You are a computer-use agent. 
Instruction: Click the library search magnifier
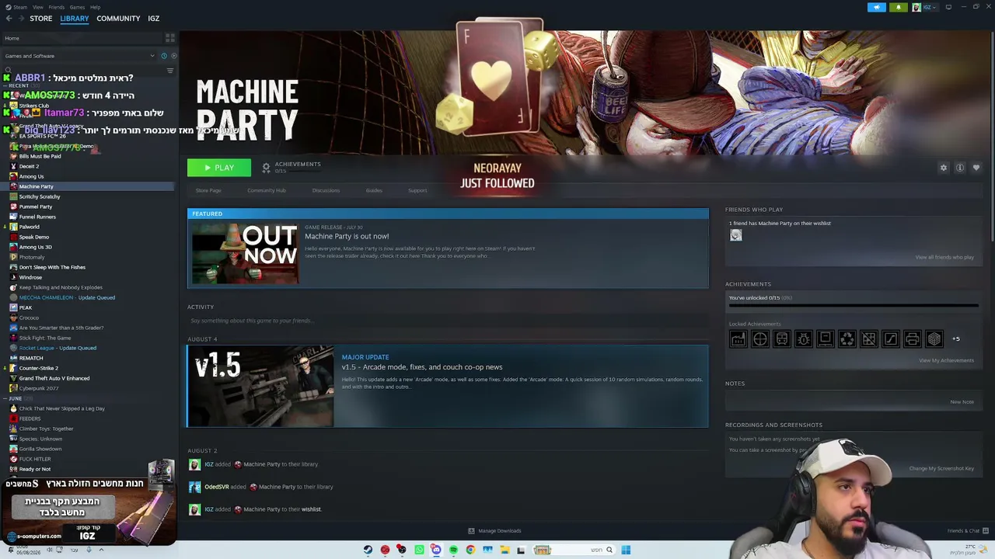tap(8, 71)
